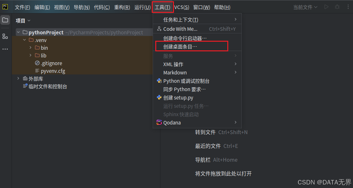Click 将文件拖放到此处以打开 text
This screenshot has height=188, width=353.
click(x=223, y=173)
